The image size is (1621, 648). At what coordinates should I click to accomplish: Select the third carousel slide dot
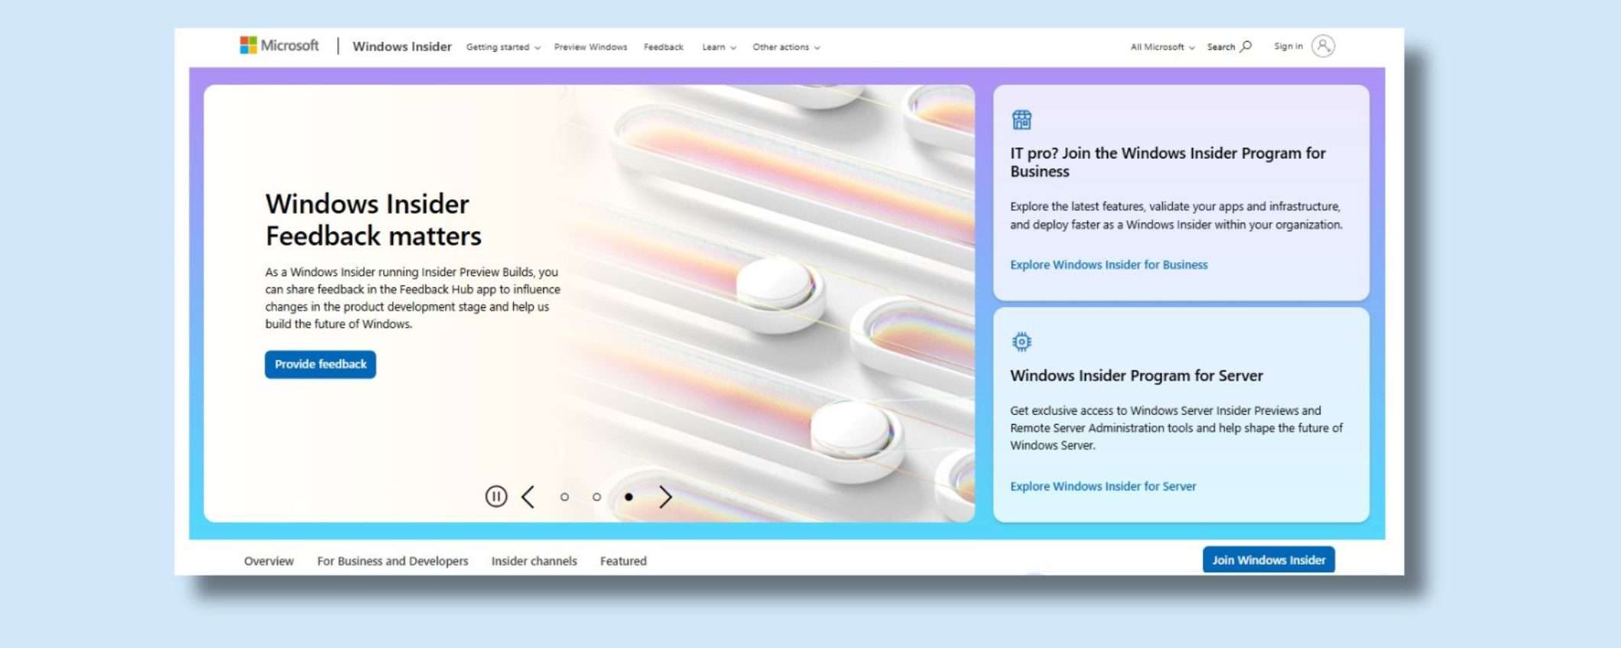click(629, 497)
